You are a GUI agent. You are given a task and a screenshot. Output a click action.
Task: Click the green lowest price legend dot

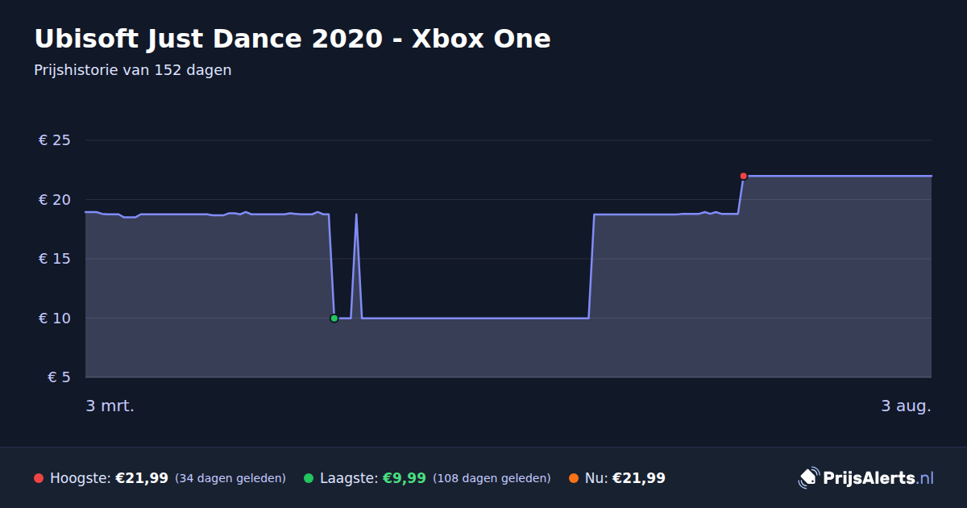(x=309, y=478)
